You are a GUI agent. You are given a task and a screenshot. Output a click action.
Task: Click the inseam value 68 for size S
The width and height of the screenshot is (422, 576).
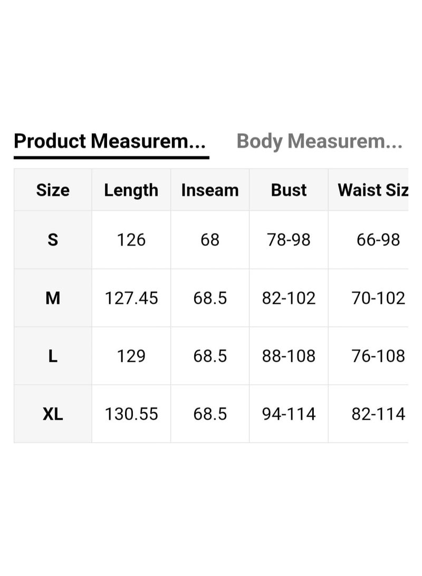[x=210, y=240]
